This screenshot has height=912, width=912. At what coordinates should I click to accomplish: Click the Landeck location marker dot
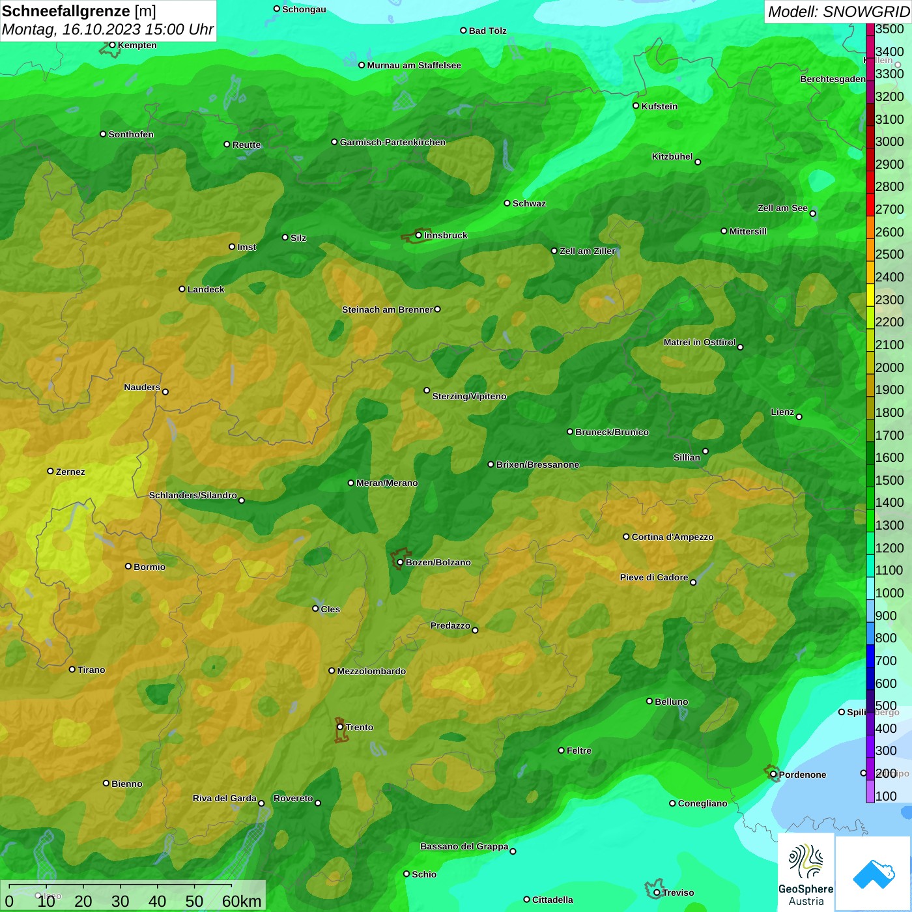tap(182, 289)
